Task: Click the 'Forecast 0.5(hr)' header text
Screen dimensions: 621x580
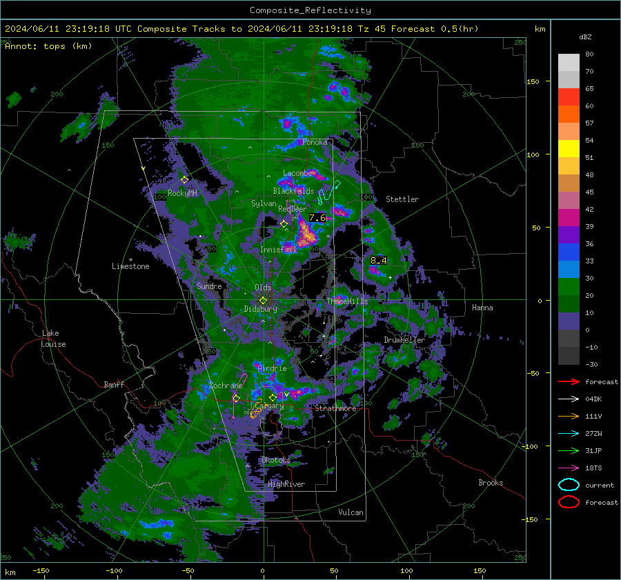Action: (435, 29)
